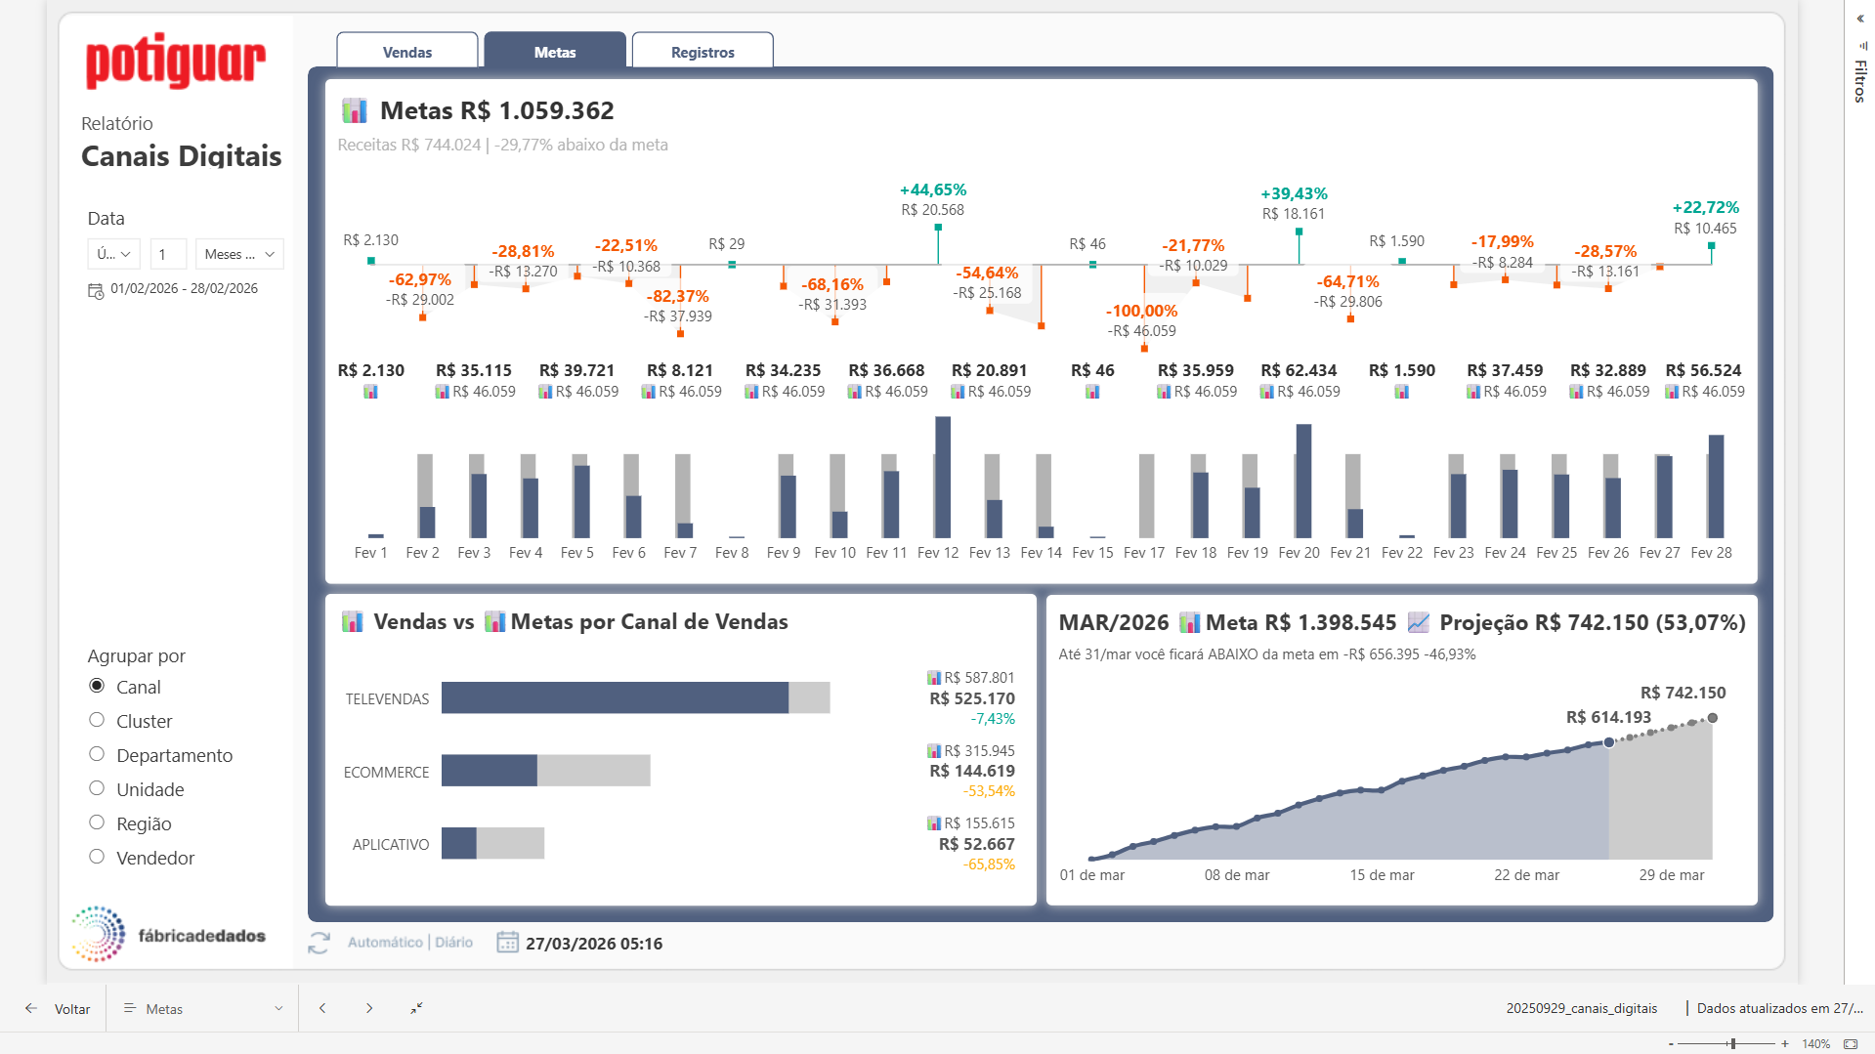Viewport: 1875px width, 1054px height.
Task: Click the back arrow next to Voltar
Action: coord(30,1008)
